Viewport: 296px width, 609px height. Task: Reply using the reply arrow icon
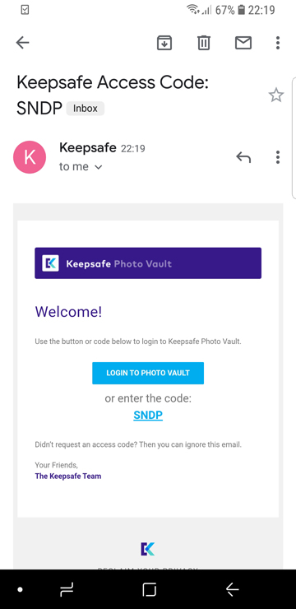coord(243,157)
